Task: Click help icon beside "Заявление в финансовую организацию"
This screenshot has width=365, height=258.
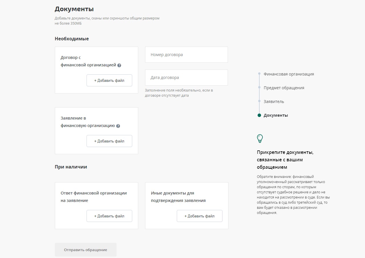Action: pyautogui.click(x=118, y=126)
